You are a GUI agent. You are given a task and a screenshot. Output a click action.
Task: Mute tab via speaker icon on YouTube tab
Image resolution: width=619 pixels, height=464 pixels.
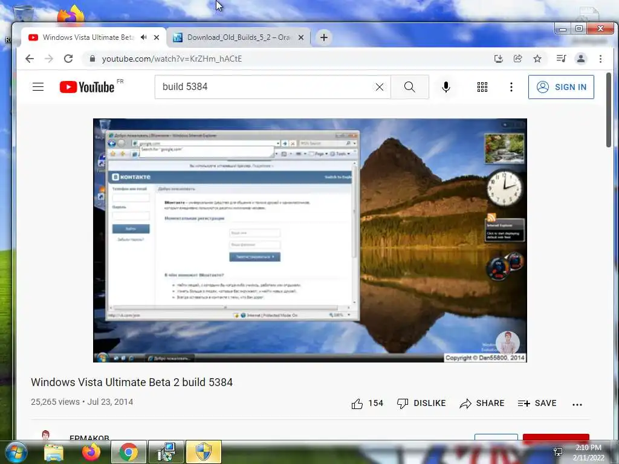point(144,37)
